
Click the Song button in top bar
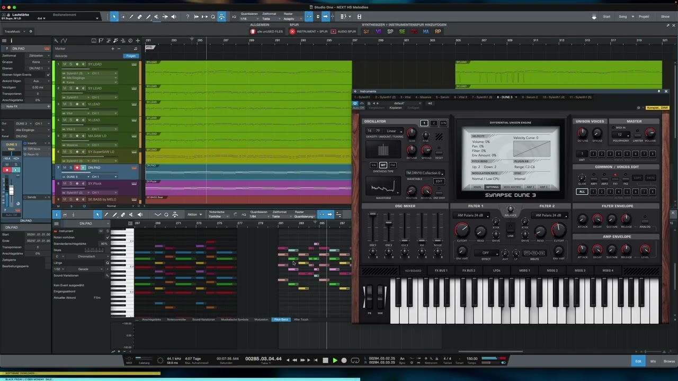(x=623, y=16)
